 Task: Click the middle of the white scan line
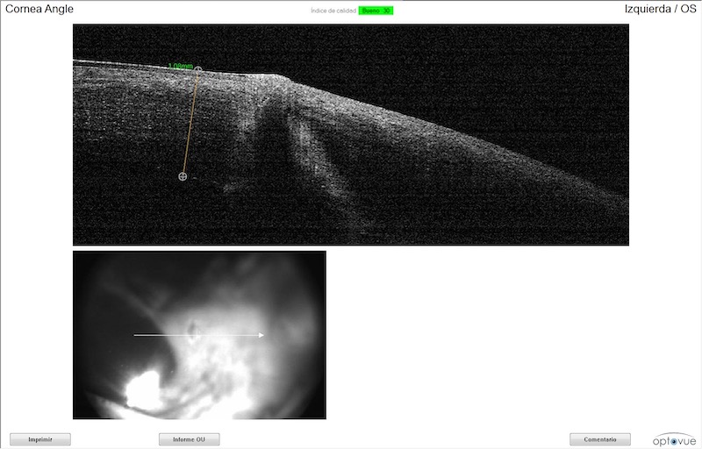[198, 335]
